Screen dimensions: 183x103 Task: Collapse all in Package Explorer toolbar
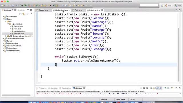pyautogui.click(x=20, y=14)
